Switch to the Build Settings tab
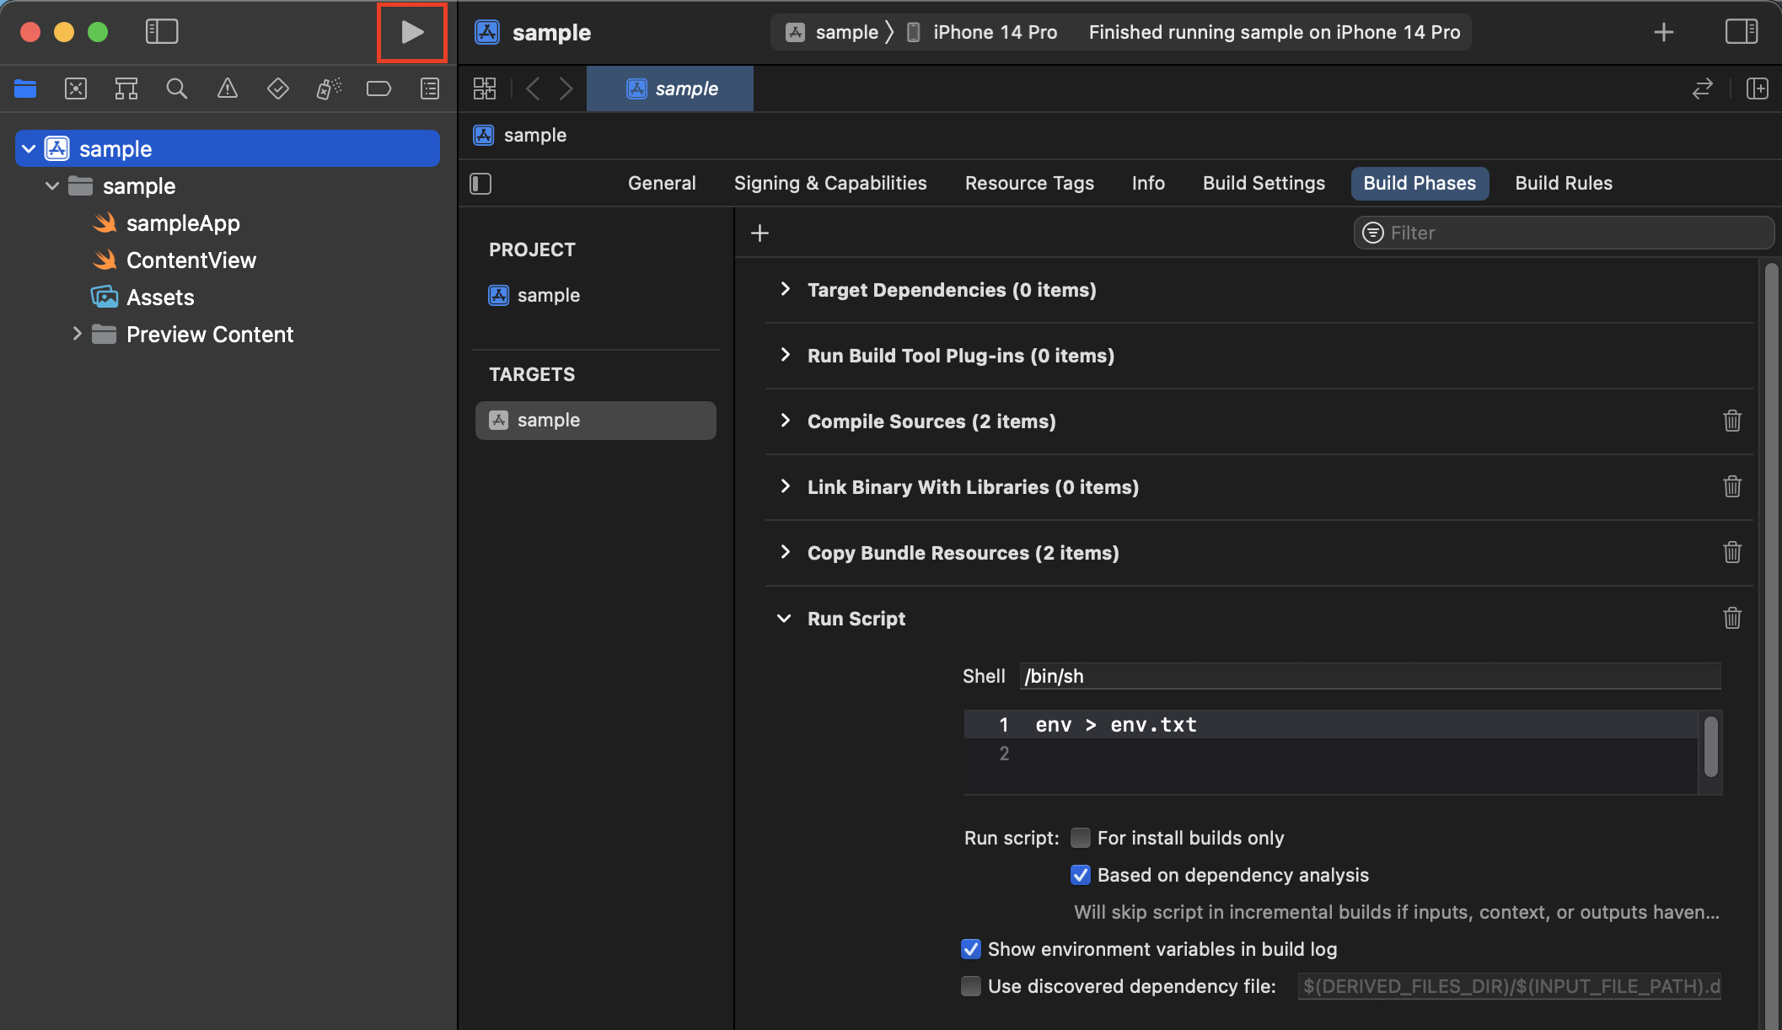Image resolution: width=1782 pixels, height=1030 pixels. [1263, 183]
